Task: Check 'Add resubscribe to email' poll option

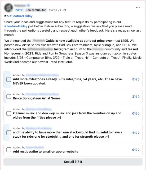Action: pyautogui.click(x=9, y=150)
